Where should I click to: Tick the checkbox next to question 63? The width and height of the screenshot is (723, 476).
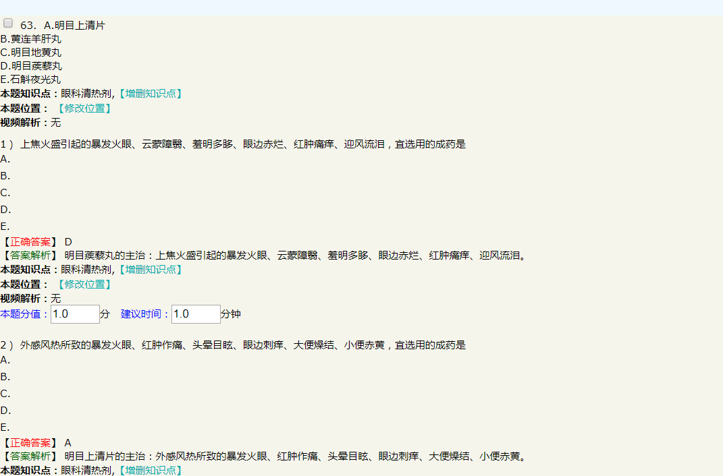(8, 23)
